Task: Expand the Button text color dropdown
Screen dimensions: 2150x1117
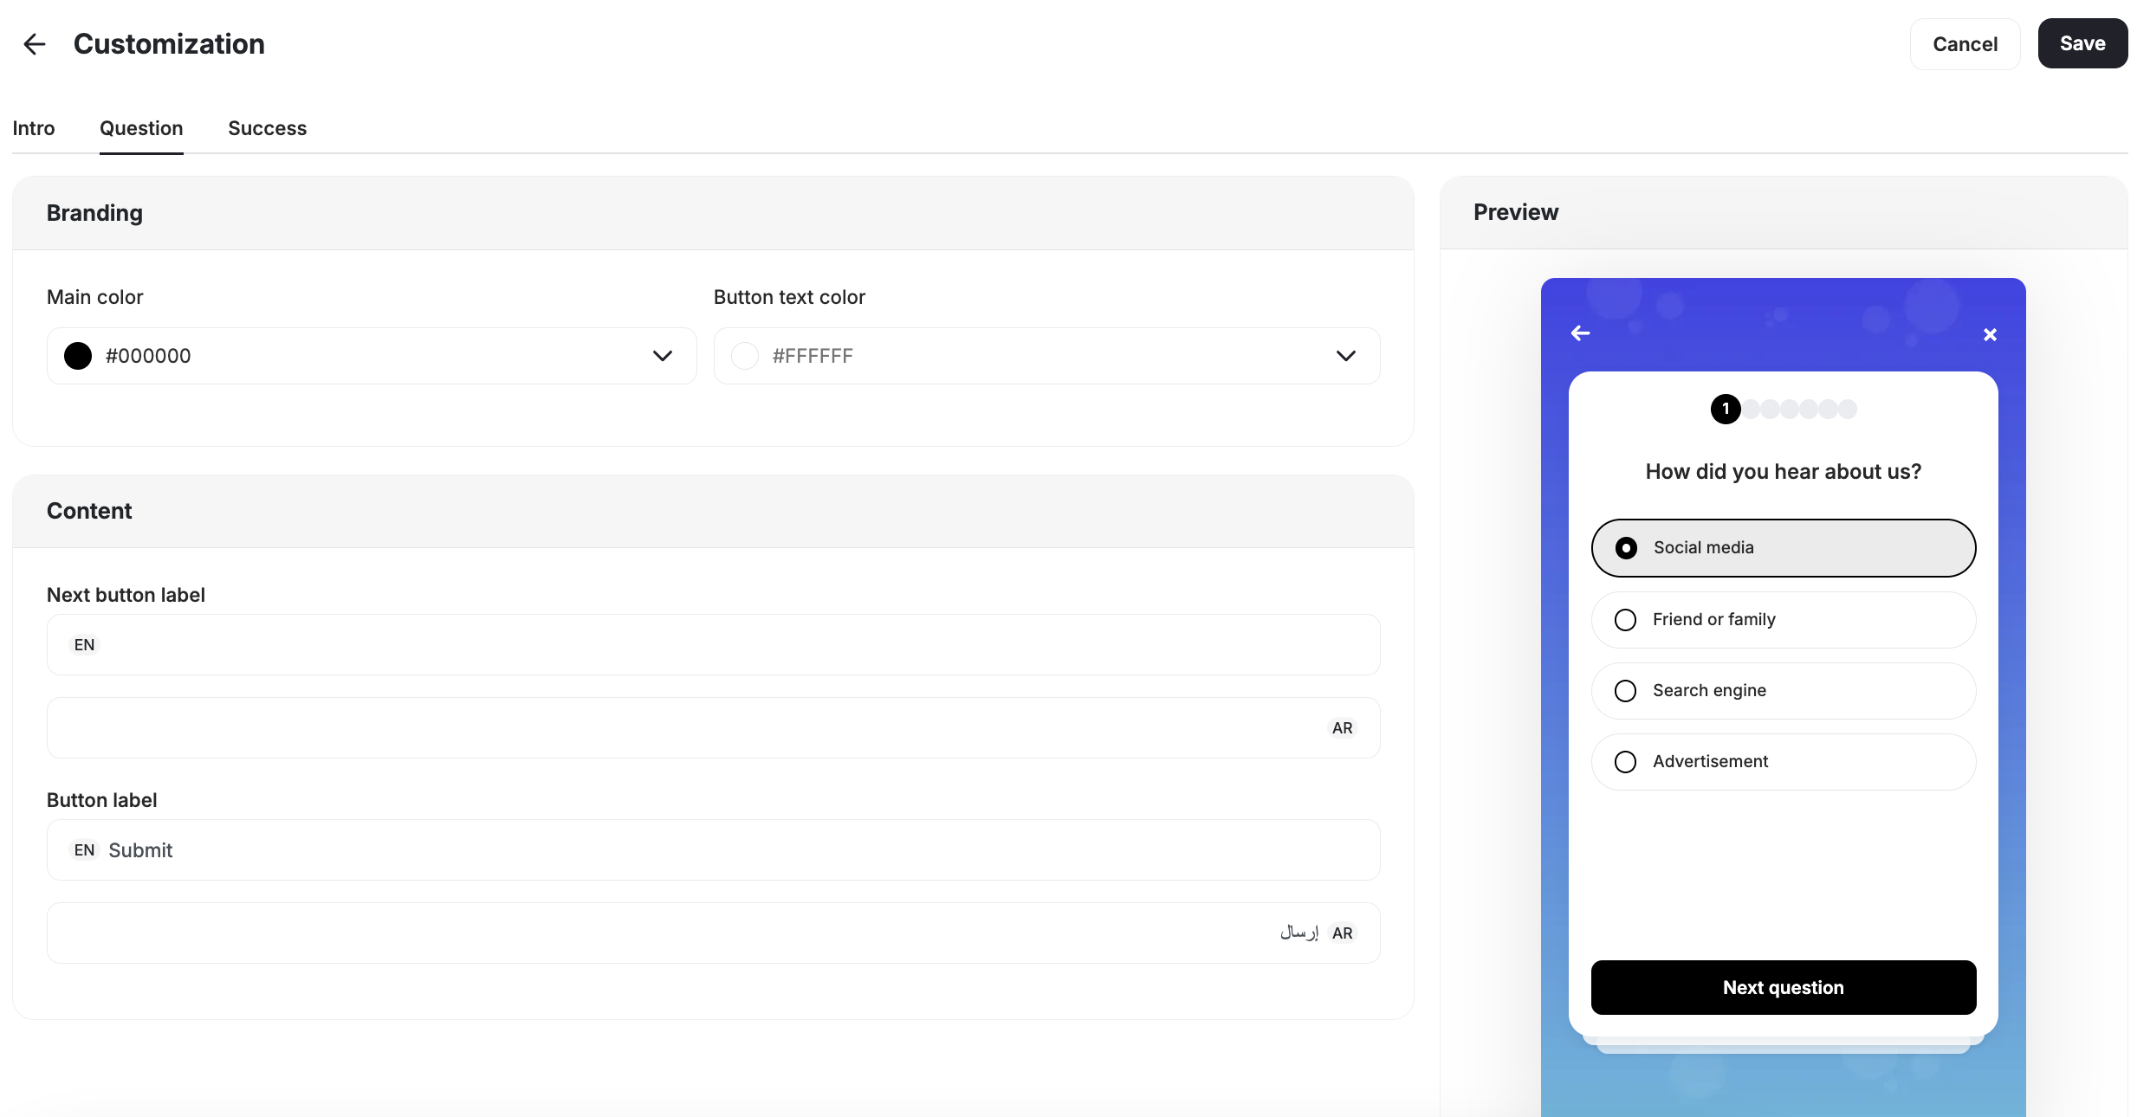Action: tap(1046, 356)
